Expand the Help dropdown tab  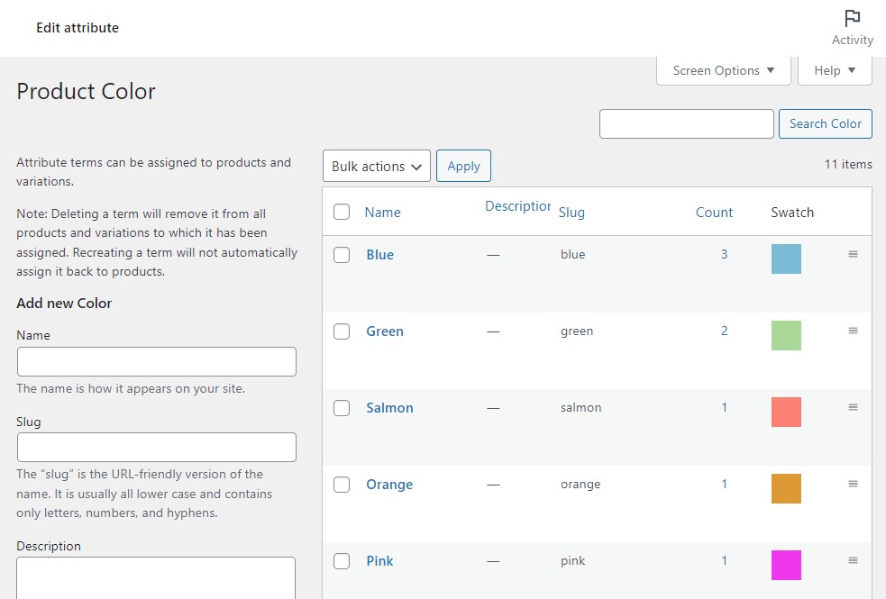[835, 71]
